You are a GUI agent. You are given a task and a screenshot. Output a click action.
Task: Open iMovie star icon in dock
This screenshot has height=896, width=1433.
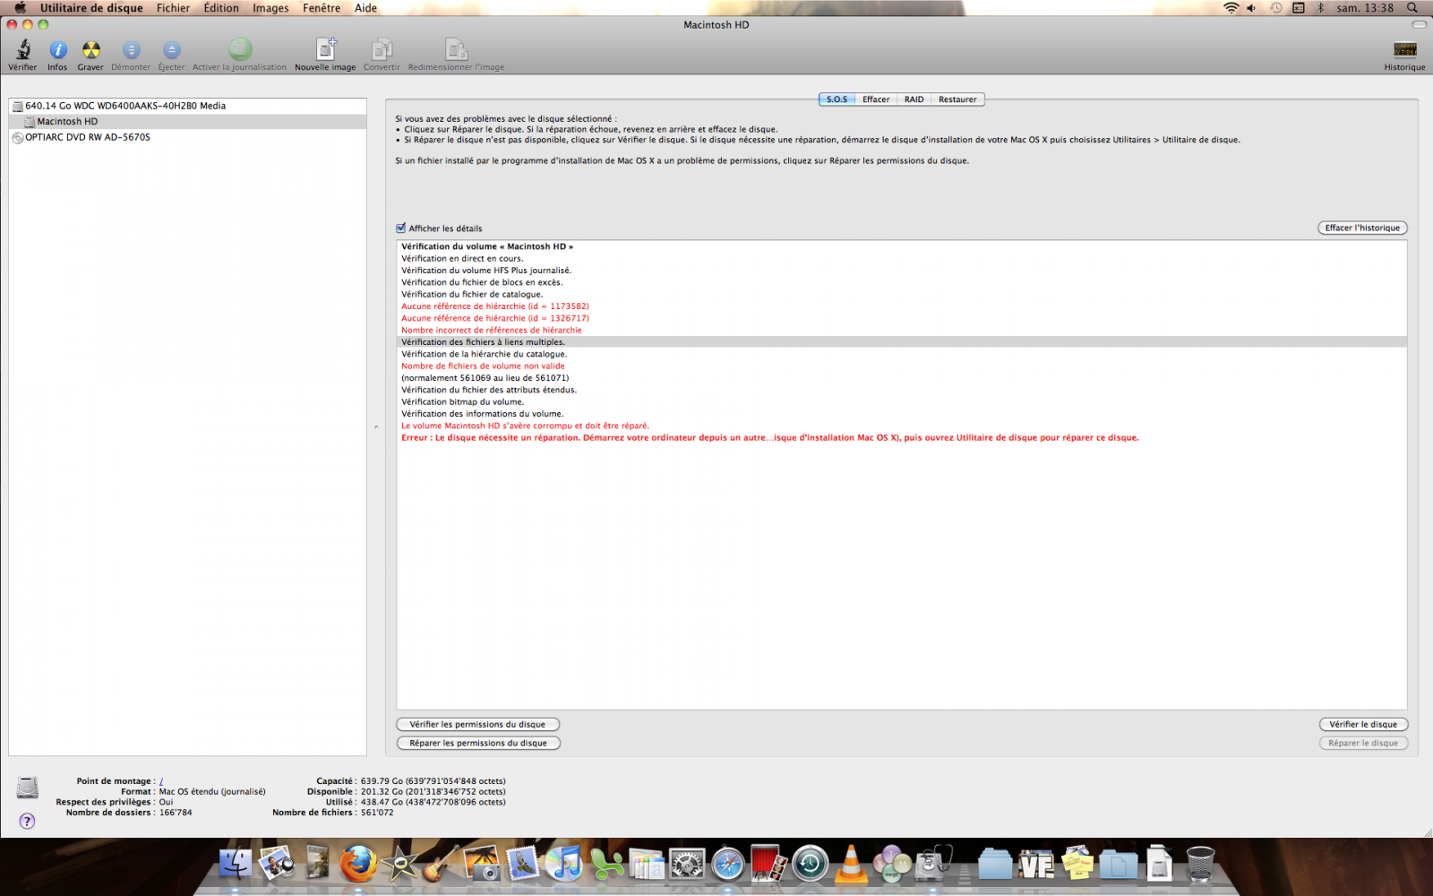(x=400, y=865)
